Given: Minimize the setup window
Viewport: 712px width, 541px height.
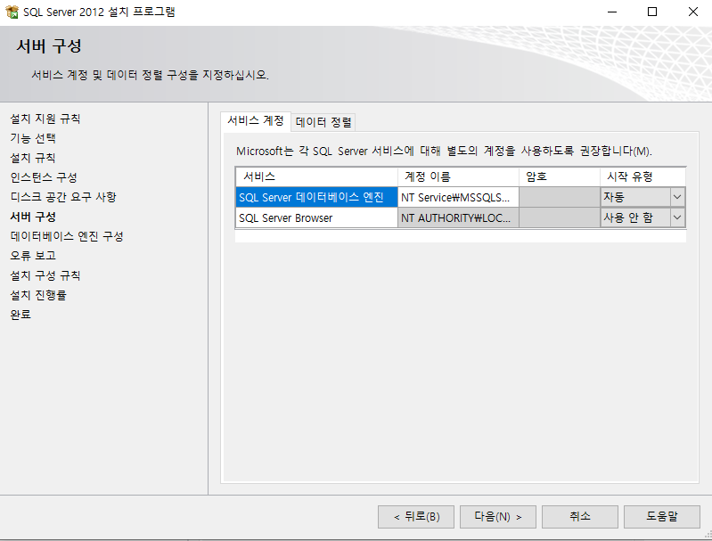Looking at the screenshot, I should point(612,12).
